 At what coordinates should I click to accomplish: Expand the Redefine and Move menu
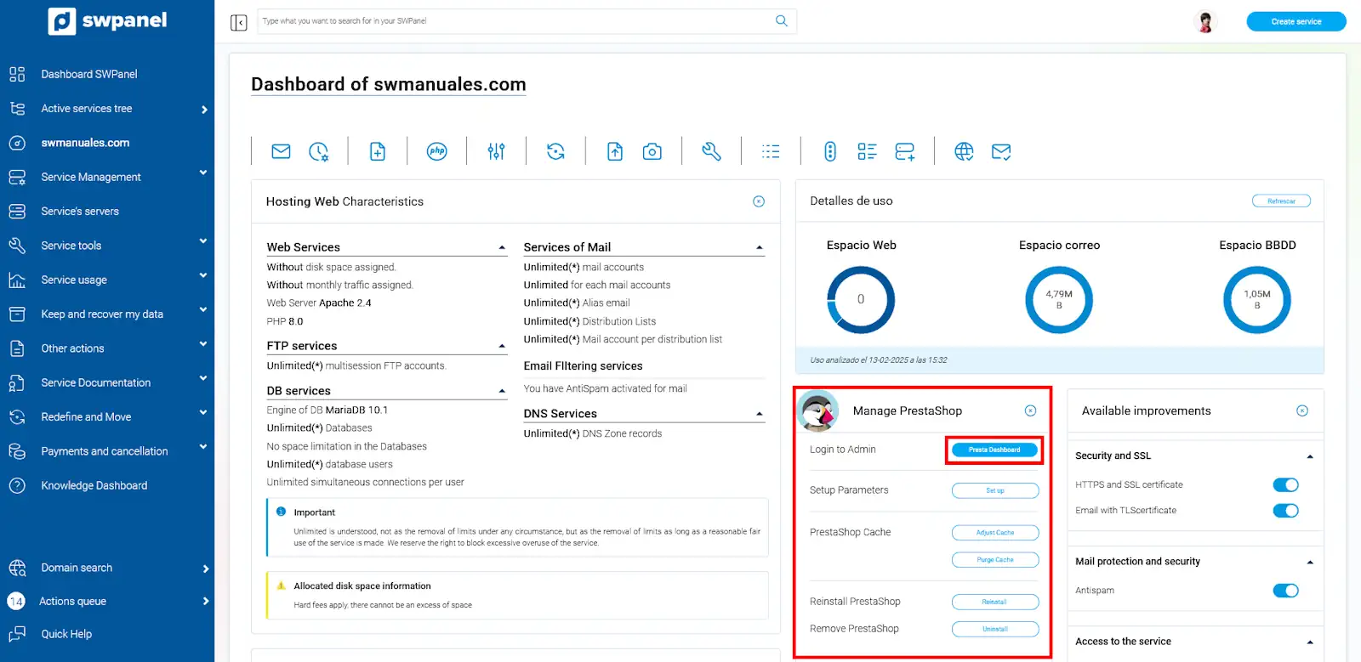[203, 412]
